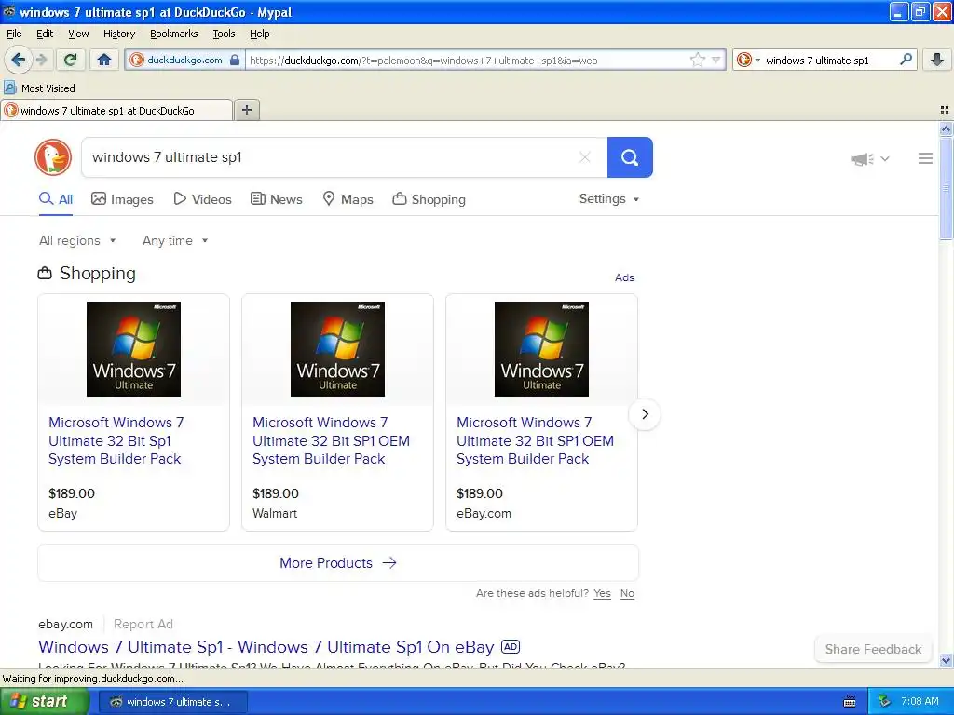Click the Most Visited bookmark label
This screenshot has width=954, height=715.
pos(48,88)
